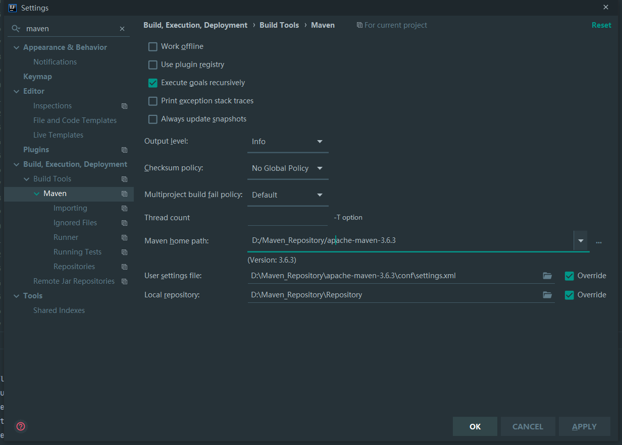Collapse the Tools section
Viewport: 622px width, 445px height.
(16, 296)
